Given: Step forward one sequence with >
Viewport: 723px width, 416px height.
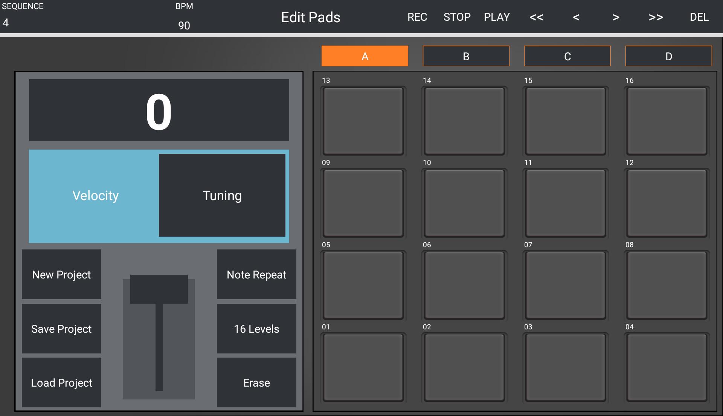Looking at the screenshot, I should point(615,17).
